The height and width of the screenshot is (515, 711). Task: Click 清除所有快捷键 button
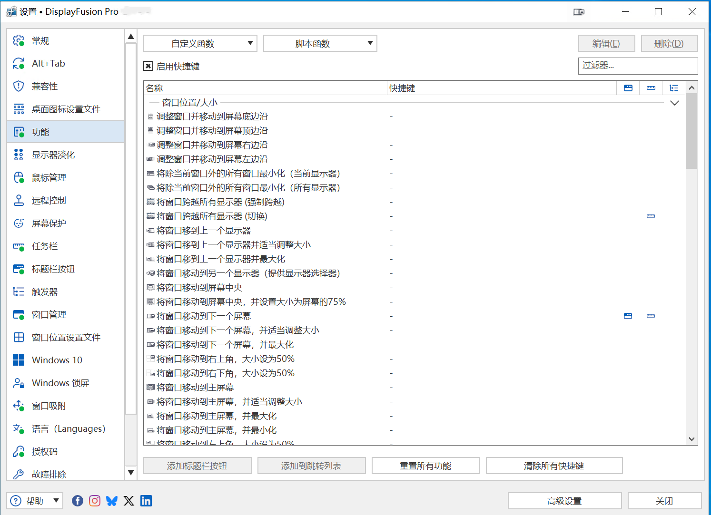pyautogui.click(x=554, y=466)
